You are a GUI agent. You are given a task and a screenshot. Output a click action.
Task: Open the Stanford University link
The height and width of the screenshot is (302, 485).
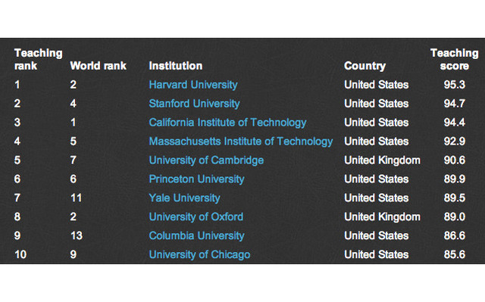coord(194,104)
